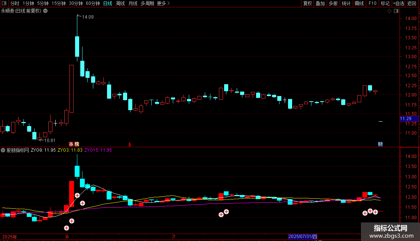Select the 60分钟 period
This screenshot has height=241, width=420.
point(93,3)
